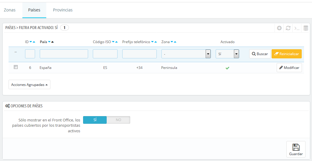Switch to the Países tab
The height and width of the screenshot is (161, 312).
34,10
